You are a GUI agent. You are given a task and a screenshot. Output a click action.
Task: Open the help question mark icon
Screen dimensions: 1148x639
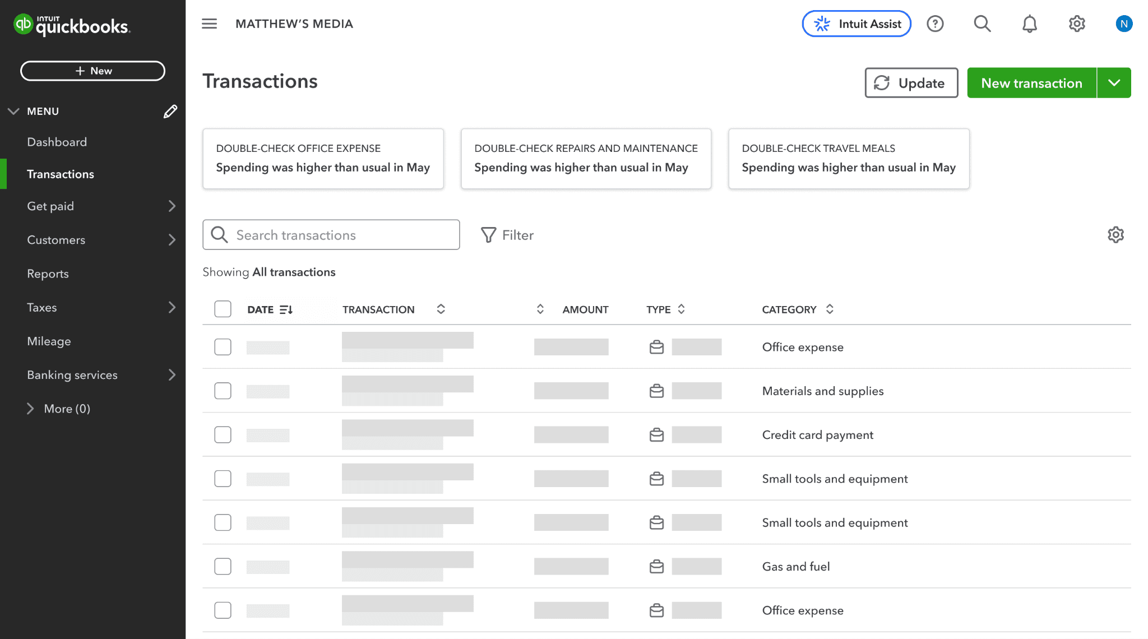coord(935,24)
